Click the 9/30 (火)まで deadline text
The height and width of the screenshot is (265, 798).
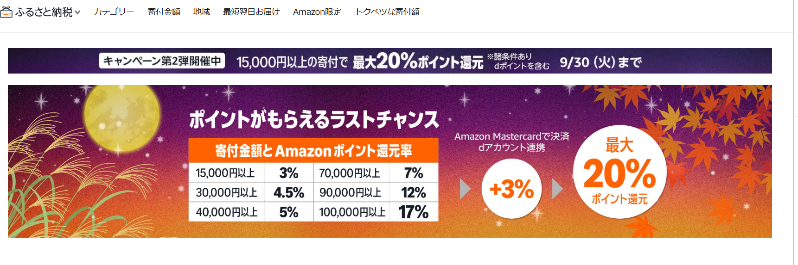tap(600, 62)
